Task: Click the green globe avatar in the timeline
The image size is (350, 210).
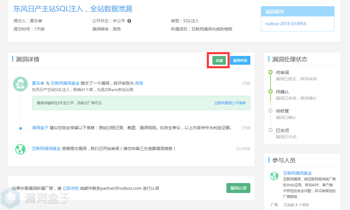Action: (x=20, y=149)
